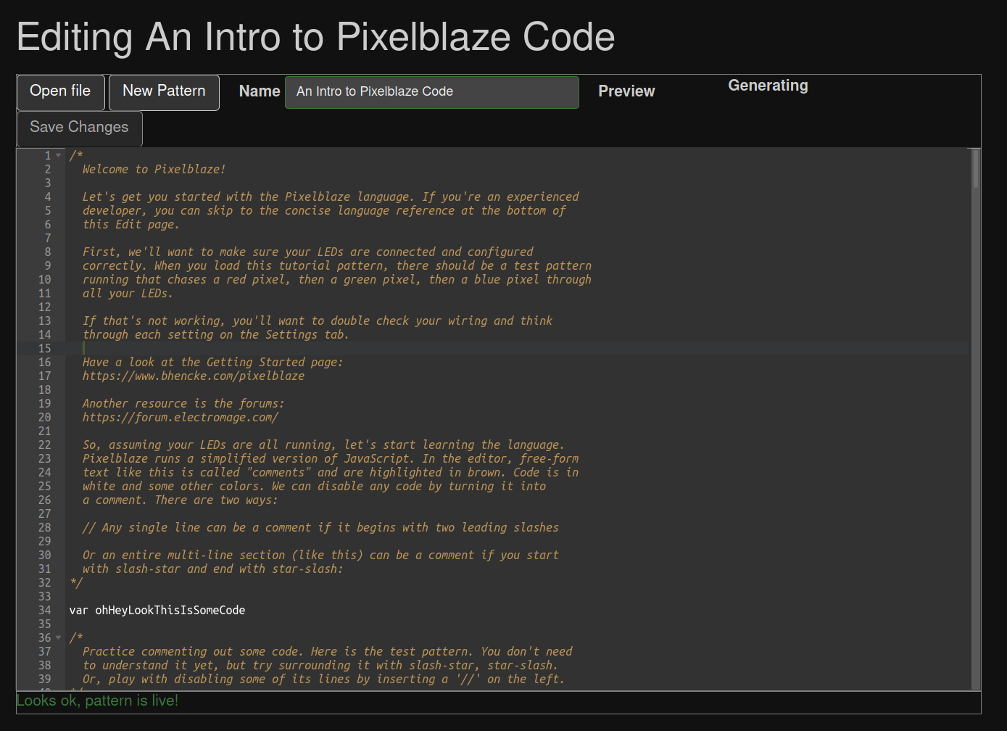The width and height of the screenshot is (1007, 731).
Task: Click the test pattern comment on line 37
Action: point(326,651)
